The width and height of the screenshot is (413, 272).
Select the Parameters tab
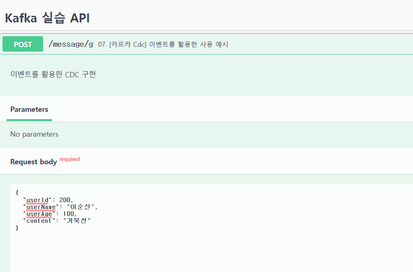pyautogui.click(x=29, y=109)
